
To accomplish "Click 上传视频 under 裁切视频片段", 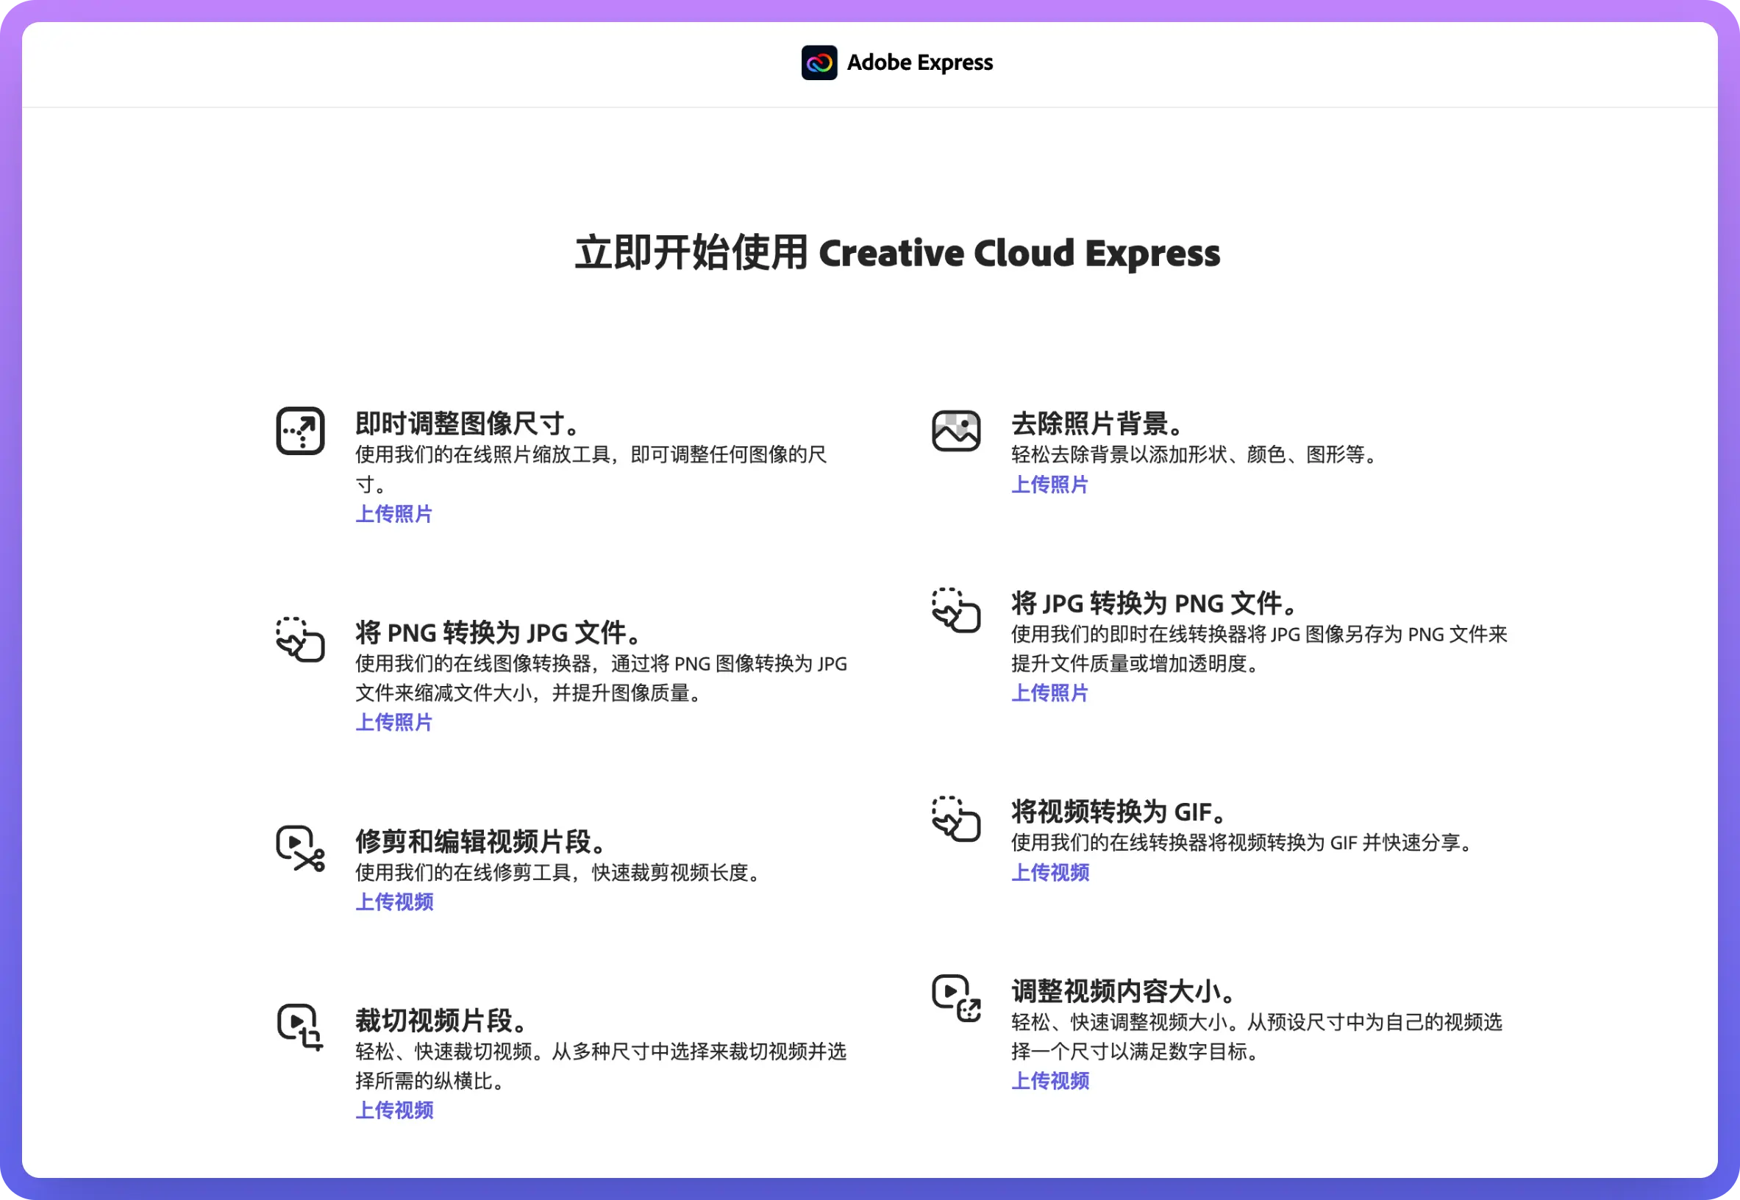I will coord(394,1110).
